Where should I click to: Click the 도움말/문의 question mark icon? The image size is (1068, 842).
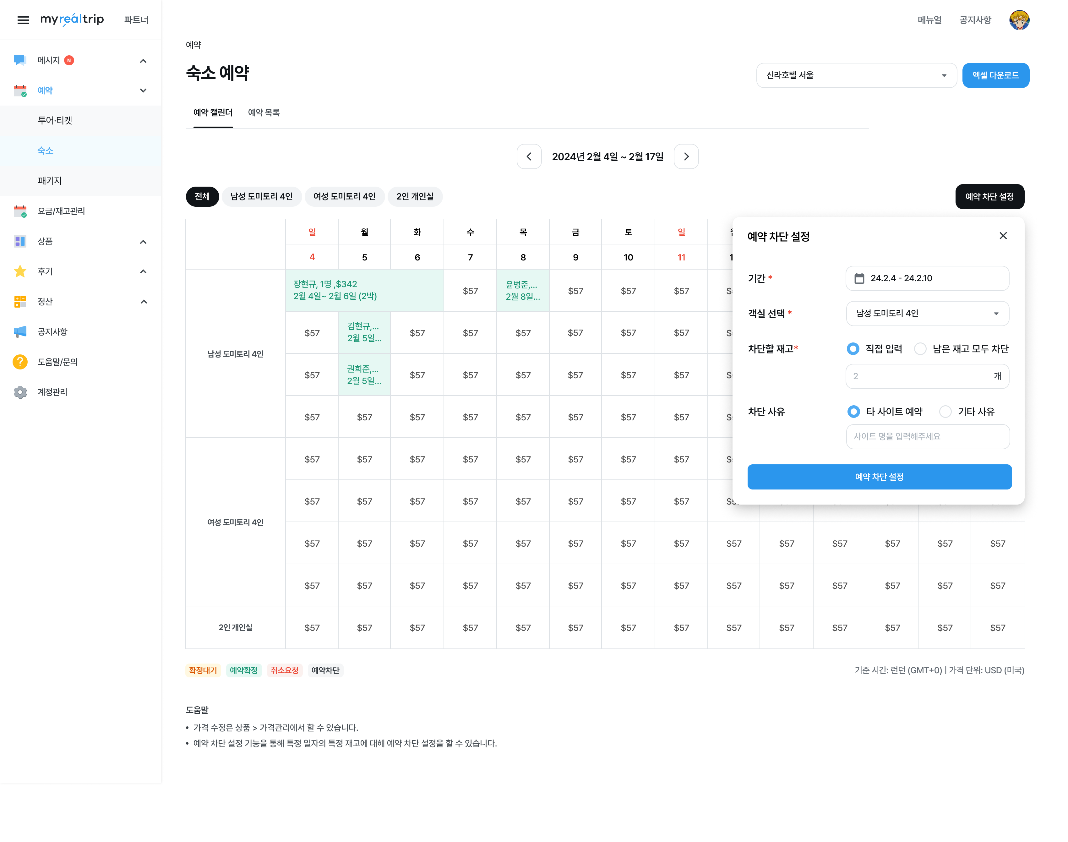(20, 362)
